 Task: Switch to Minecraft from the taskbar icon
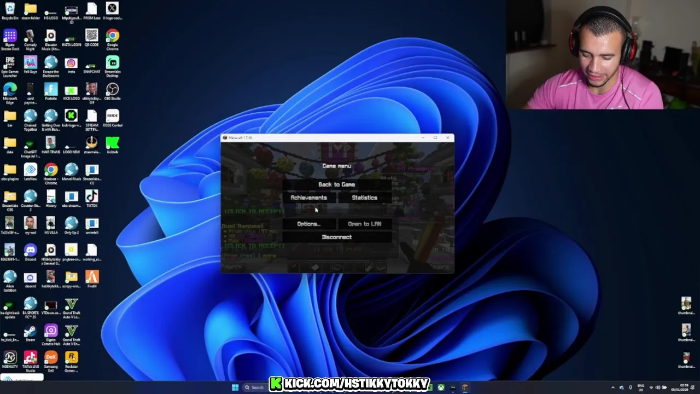coord(465,387)
